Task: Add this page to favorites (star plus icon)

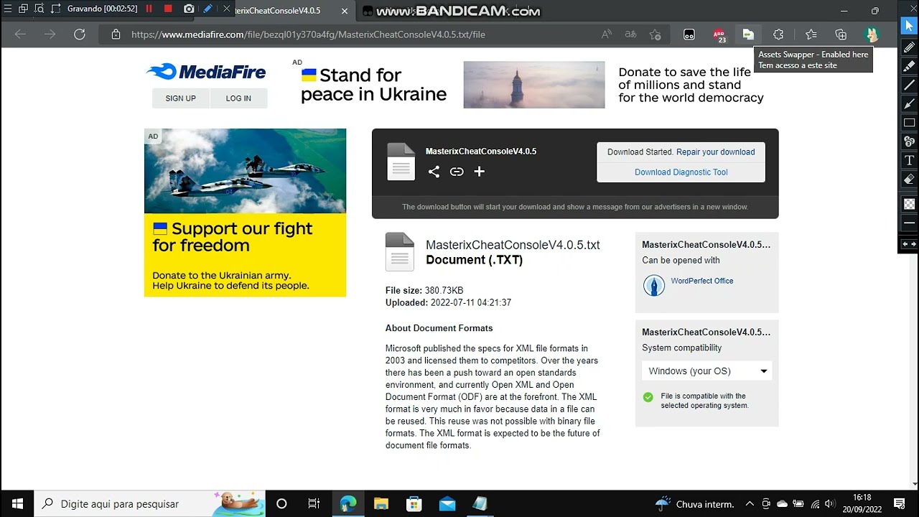Action: click(655, 34)
